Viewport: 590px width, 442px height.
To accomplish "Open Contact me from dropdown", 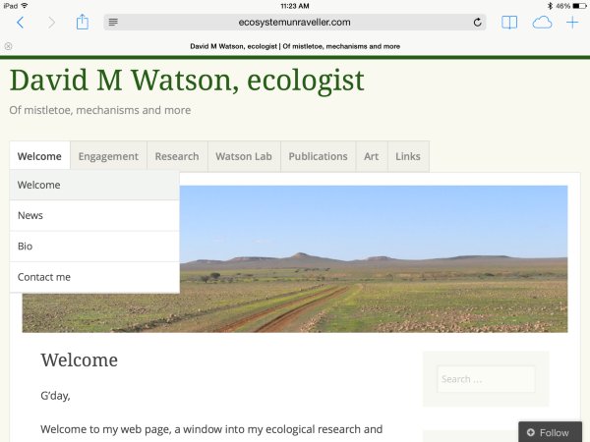I will (44, 277).
